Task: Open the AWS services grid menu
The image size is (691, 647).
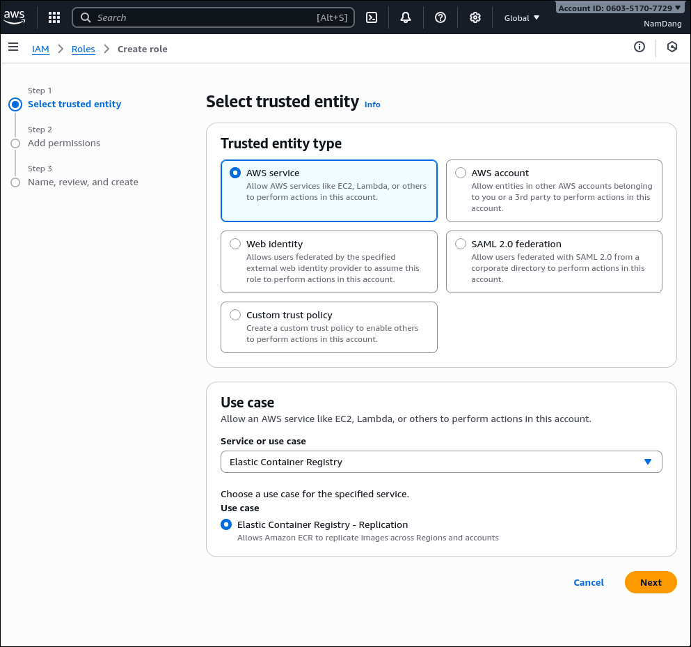Action: tap(54, 17)
